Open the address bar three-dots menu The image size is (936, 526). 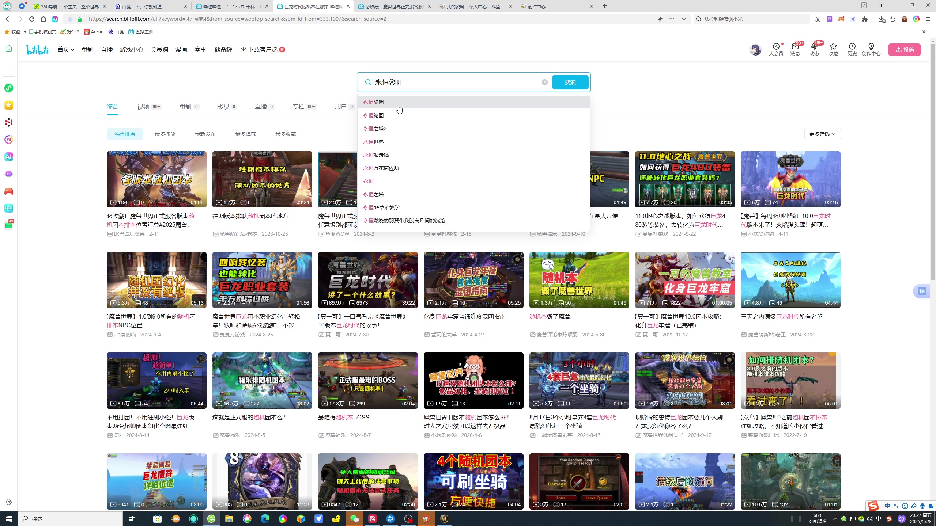[672, 19]
